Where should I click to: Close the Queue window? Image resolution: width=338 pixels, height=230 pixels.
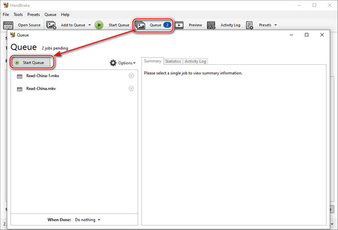pyautogui.click(x=322, y=35)
